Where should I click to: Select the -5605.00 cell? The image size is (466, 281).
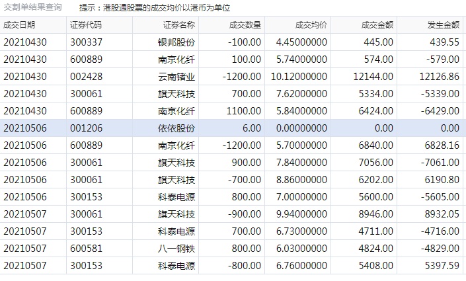(440, 197)
